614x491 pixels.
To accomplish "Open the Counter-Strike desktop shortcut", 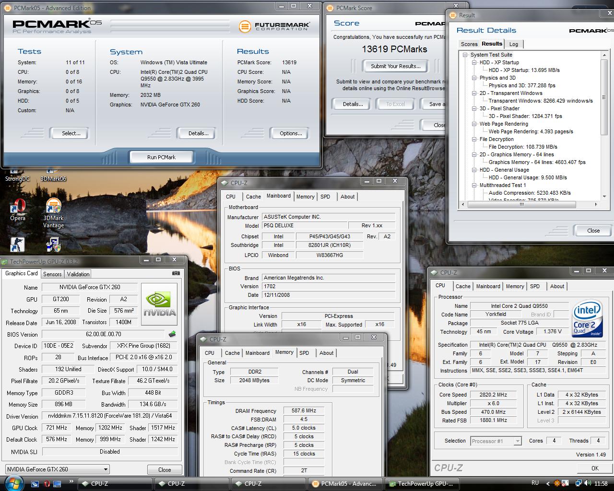I will tap(18, 245).
